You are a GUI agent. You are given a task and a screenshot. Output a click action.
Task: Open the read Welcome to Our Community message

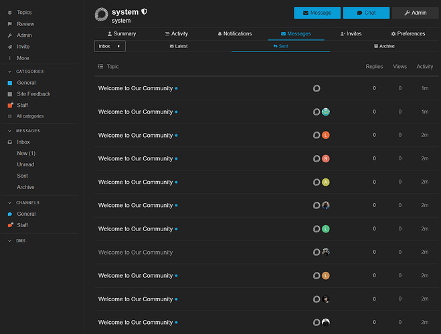(x=135, y=253)
